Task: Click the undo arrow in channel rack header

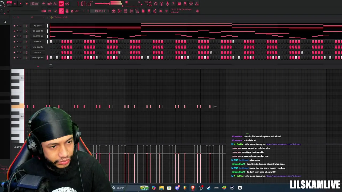Action: click(18, 17)
